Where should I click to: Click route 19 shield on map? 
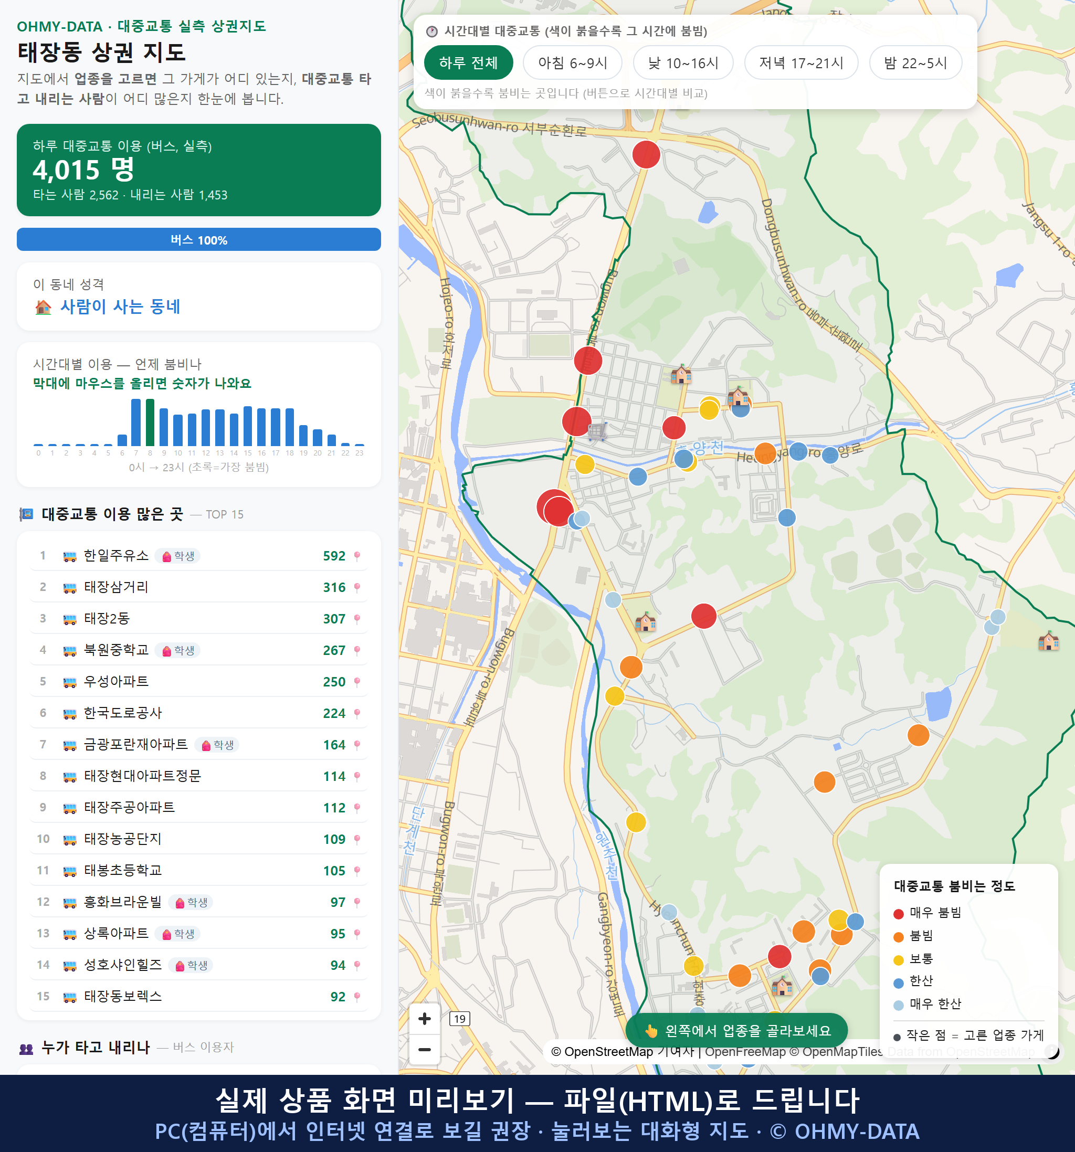pyautogui.click(x=460, y=1019)
